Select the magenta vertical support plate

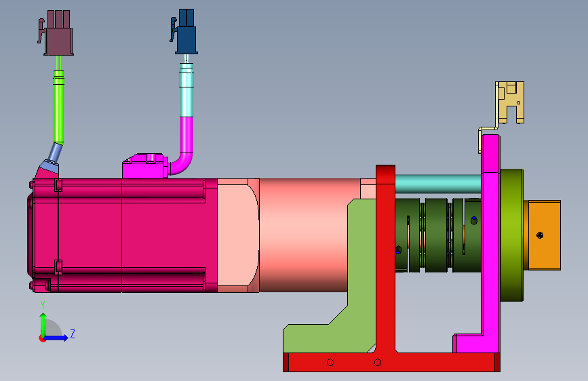click(x=490, y=244)
